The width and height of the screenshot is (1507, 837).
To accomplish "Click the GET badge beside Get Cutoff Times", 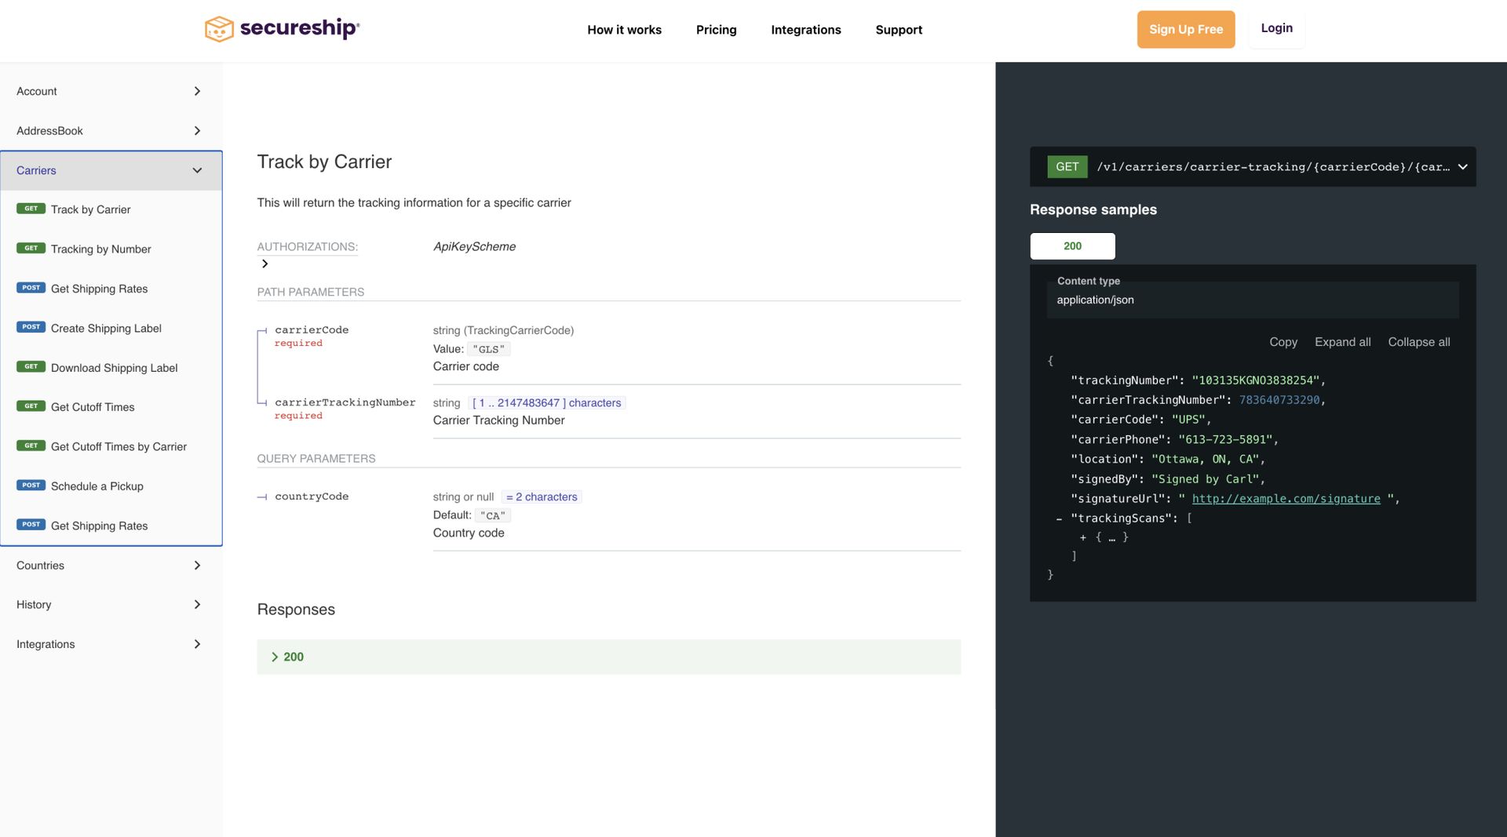I will click(30, 406).
